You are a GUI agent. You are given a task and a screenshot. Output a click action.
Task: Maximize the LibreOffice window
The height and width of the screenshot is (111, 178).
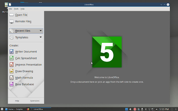pyautogui.click(x=165, y=4)
